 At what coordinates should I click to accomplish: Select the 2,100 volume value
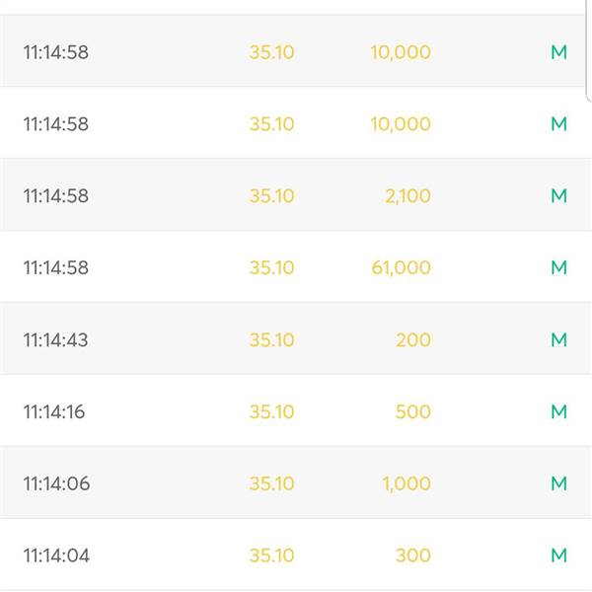(x=407, y=196)
